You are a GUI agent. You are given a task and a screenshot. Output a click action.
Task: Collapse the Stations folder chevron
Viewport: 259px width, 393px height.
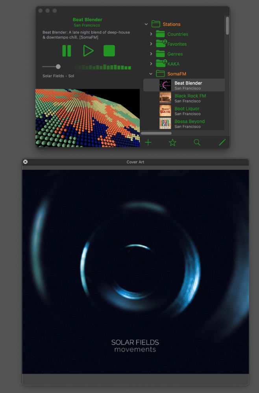tap(146, 24)
